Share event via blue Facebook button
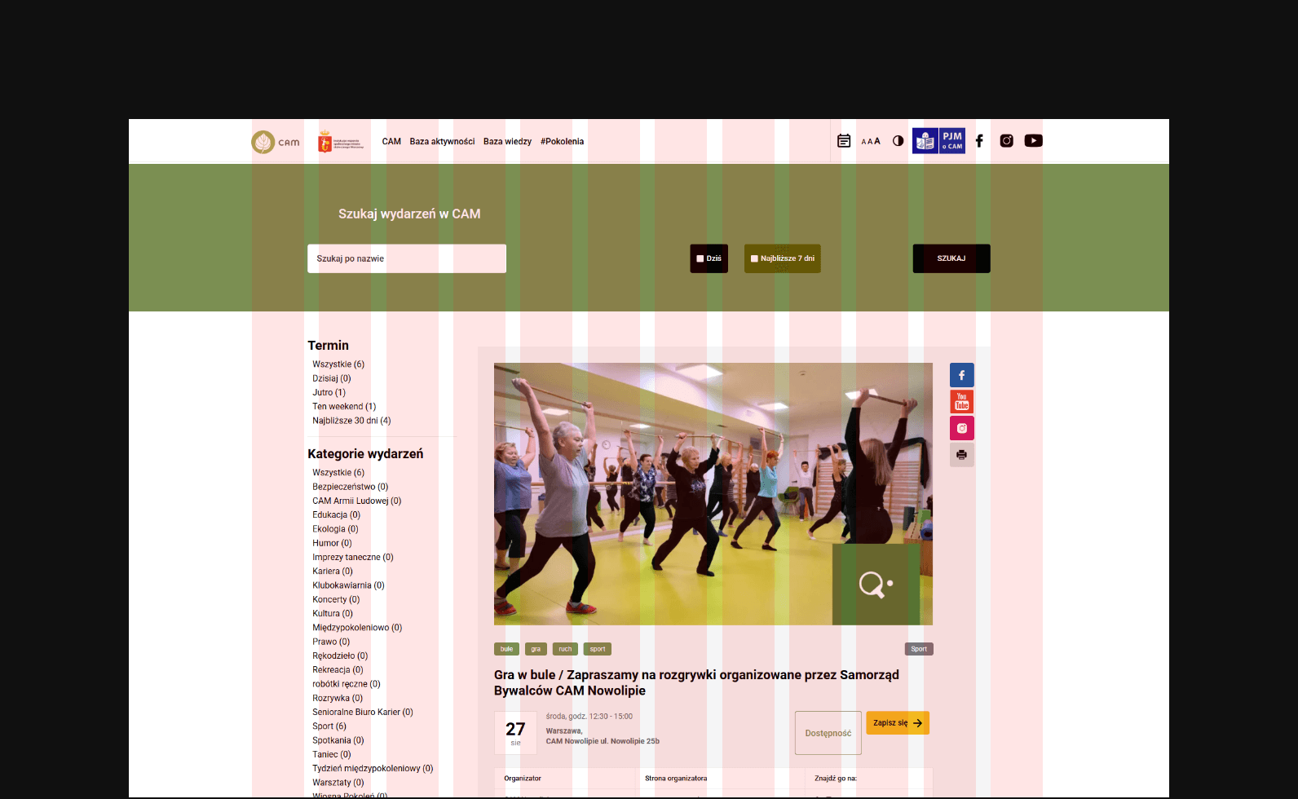 [x=961, y=375]
